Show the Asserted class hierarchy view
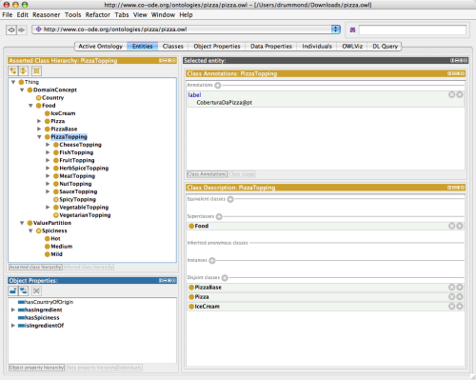 (35, 267)
